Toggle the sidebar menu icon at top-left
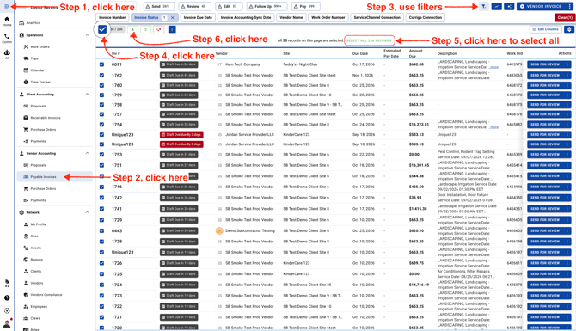The image size is (576, 331). click(7, 6)
